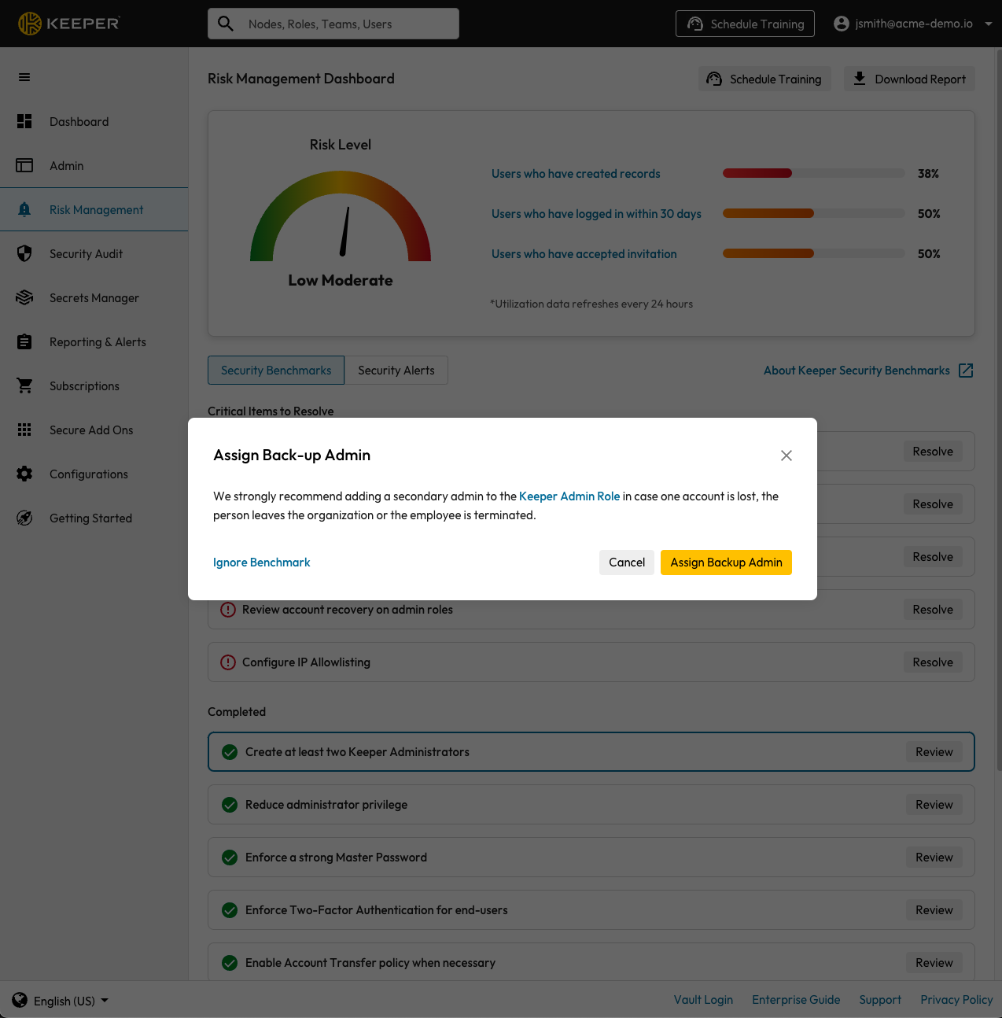Click the Risk Management bell icon
The image size is (1002, 1018).
point(24,209)
